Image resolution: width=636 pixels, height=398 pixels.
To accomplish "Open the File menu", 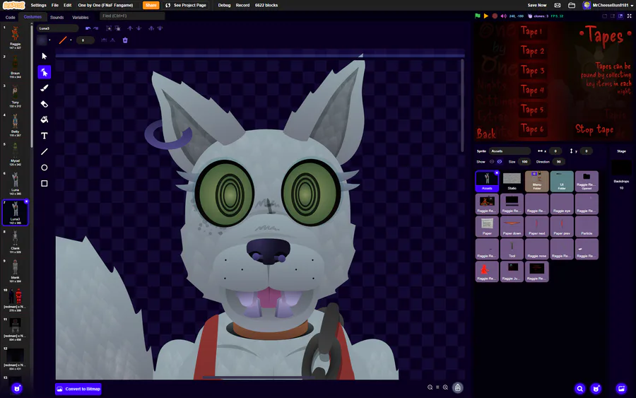I will pyautogui.click(x=54, y=5).
